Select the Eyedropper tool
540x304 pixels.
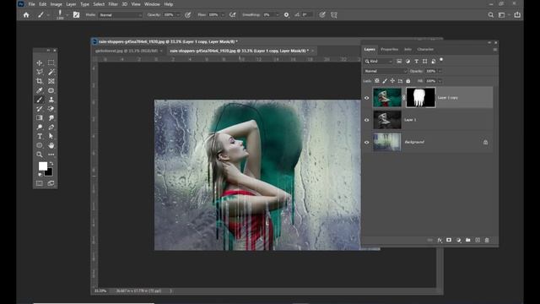40,90
